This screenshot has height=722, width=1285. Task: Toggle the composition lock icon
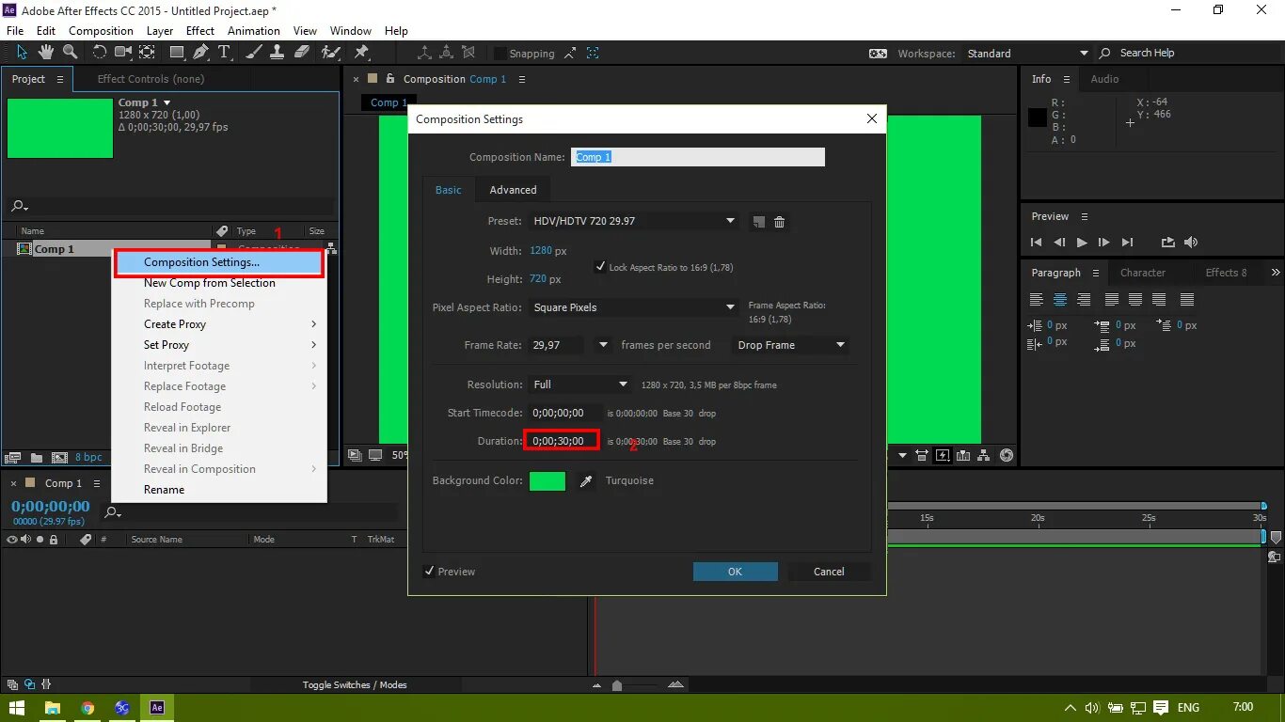coord(389,79)
